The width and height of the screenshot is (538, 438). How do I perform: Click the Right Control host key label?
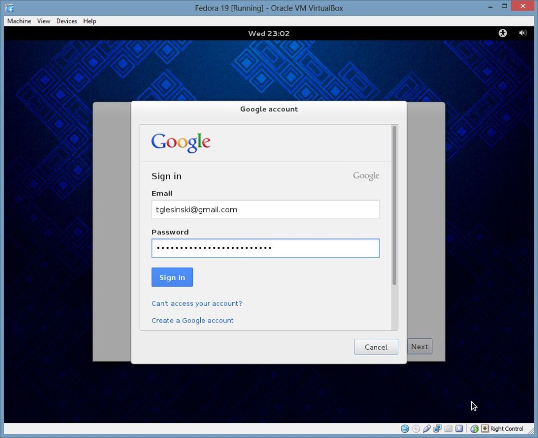click(506, 429)
